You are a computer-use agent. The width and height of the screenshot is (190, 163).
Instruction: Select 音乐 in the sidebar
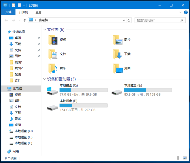15,119
